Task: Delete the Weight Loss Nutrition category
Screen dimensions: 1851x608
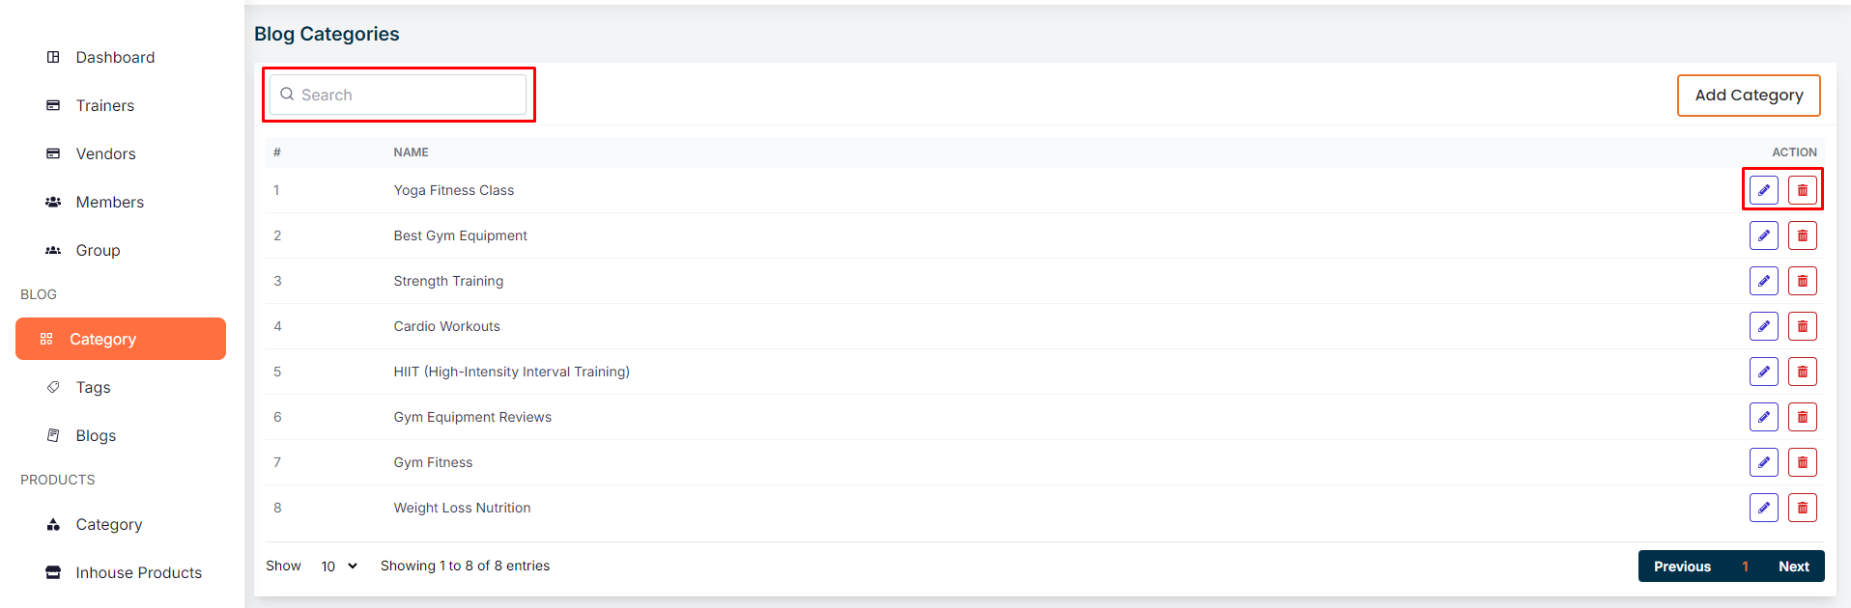Action: 1802,508
